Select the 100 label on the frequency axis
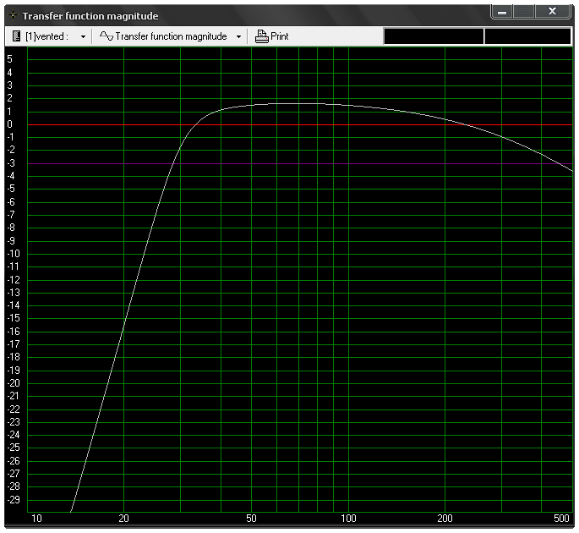 (x=348, y=518)
